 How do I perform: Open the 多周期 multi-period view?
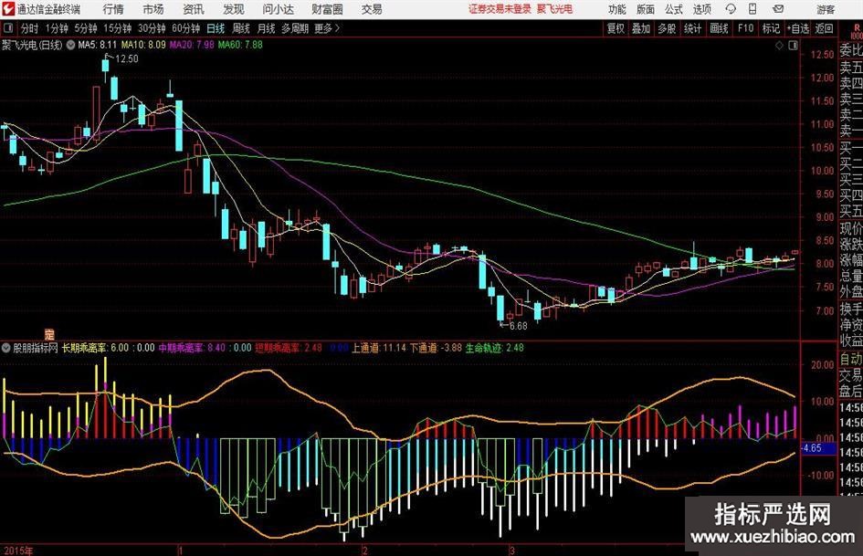coord(295,28)
